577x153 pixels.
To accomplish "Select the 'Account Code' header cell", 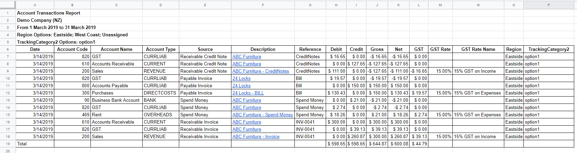I will tap(72, 49).
